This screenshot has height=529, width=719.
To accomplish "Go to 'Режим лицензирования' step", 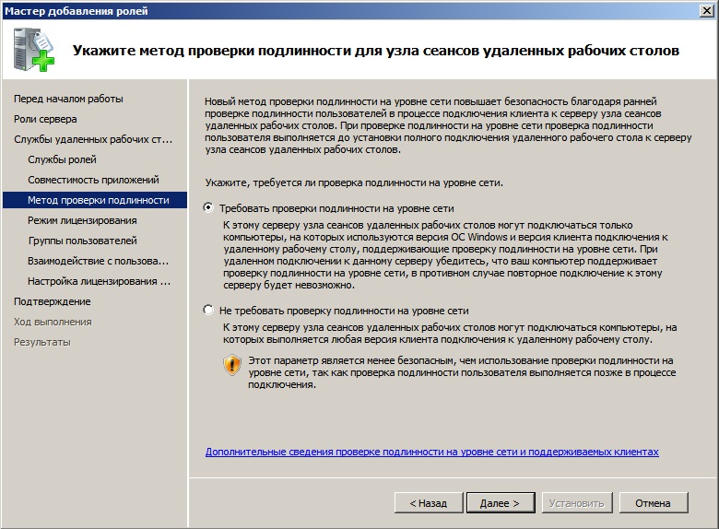I will tap(82, 220).
